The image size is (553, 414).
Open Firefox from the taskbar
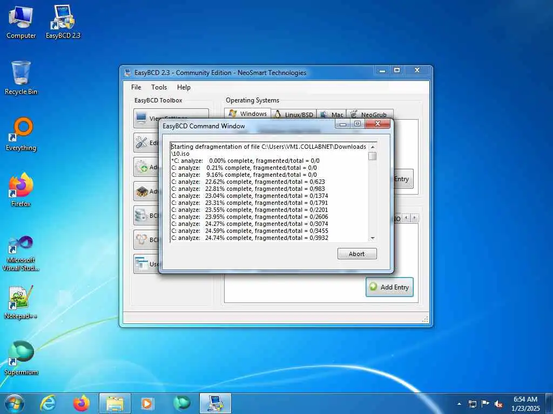pyautogui.click(x=81, y=403)
